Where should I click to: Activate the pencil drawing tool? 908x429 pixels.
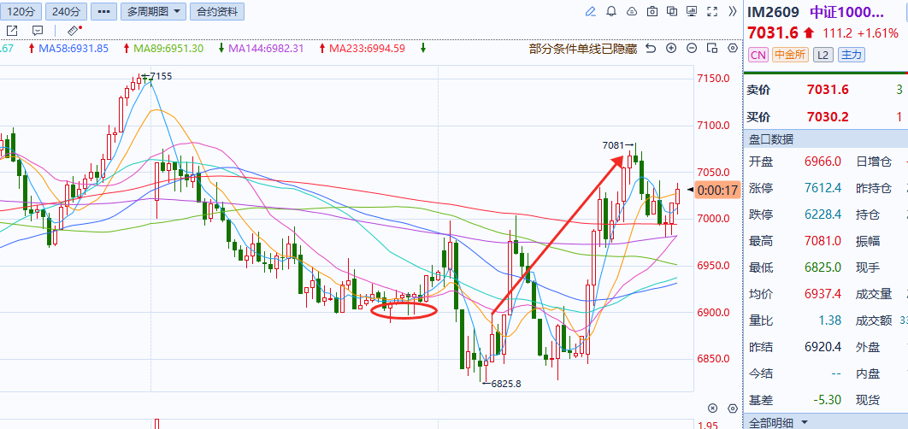click(x=591, y=11)
